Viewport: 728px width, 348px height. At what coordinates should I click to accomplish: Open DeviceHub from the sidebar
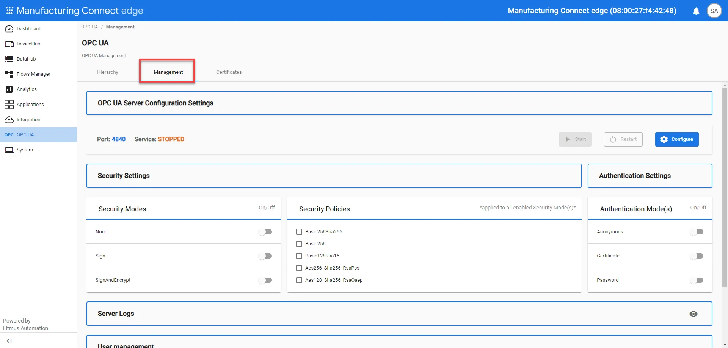(x=39, y=44)
